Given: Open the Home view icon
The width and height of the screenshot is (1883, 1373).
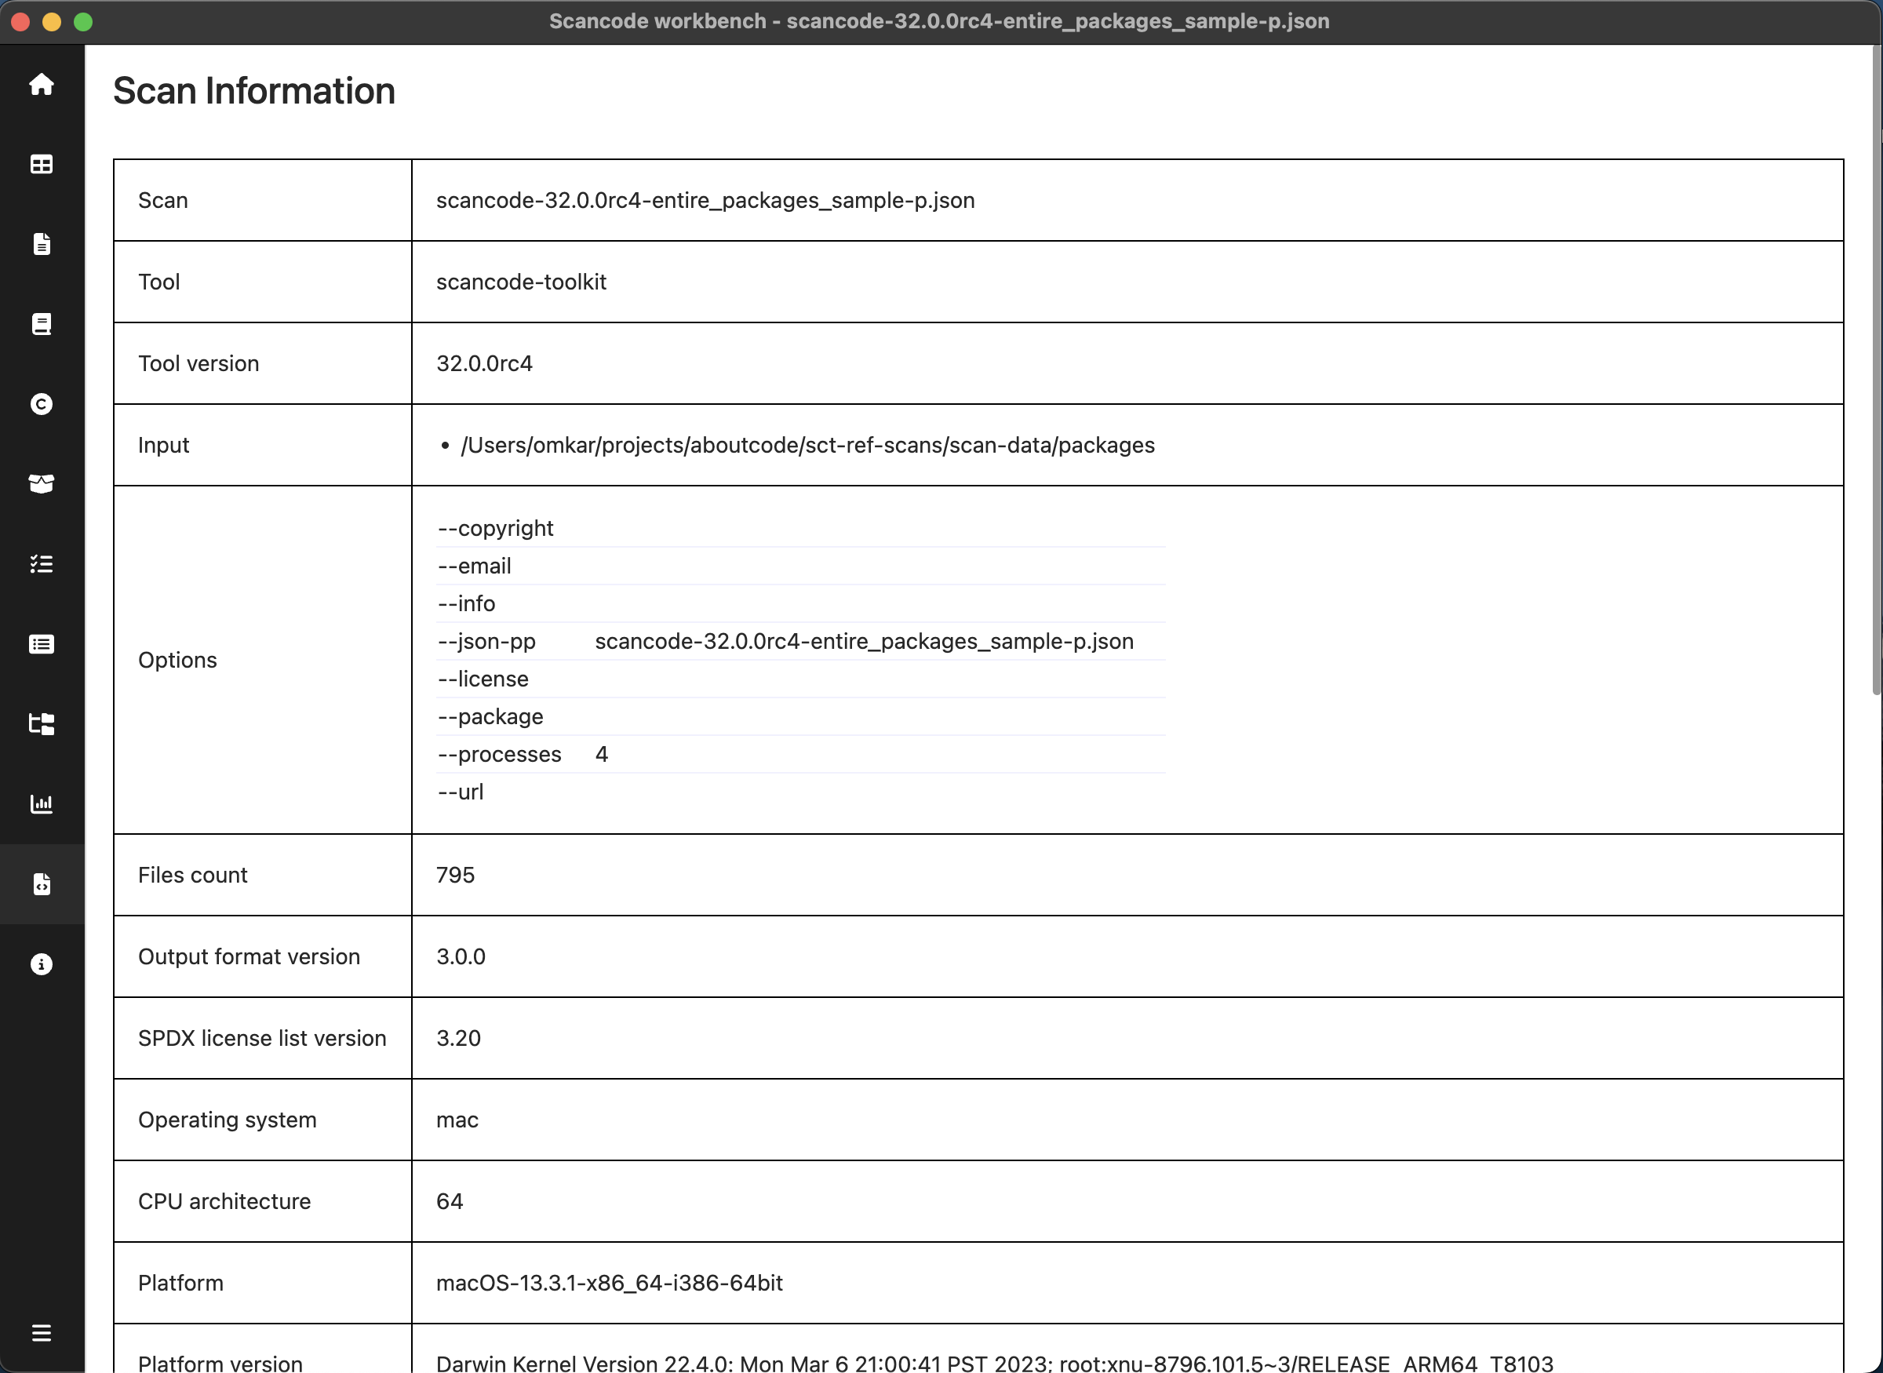Looking at the screenshot, I should (42, 85).
